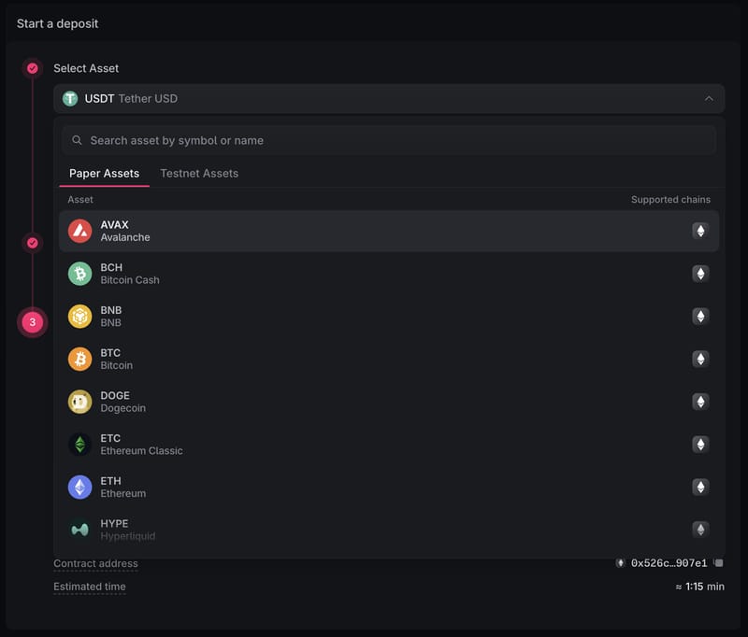Click the search magnifier icon
Viewport: 748px width, 637px height.
coord(77,140)
